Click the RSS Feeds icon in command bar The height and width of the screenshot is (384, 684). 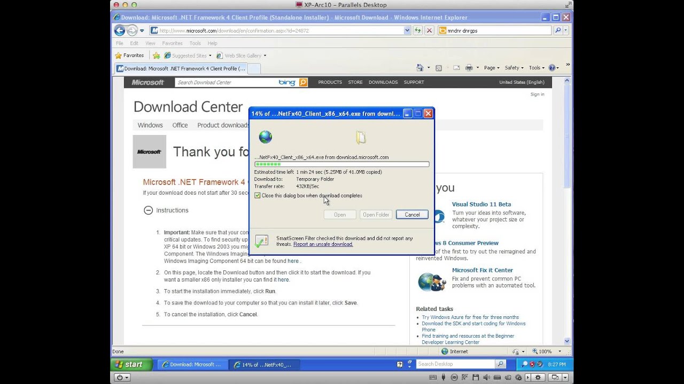point(439,68)
